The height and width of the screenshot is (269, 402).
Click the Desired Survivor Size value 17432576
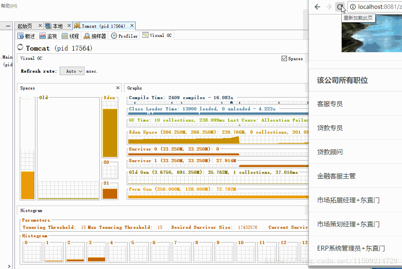pos(247,227)
